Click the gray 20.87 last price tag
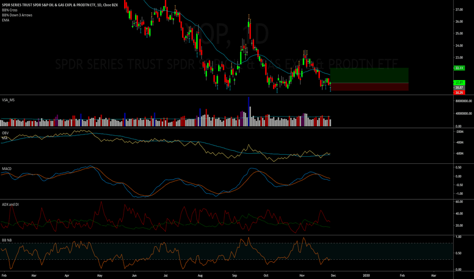This screenshot has width=474, height=279. pyautogui.click(x=459, y=87)
